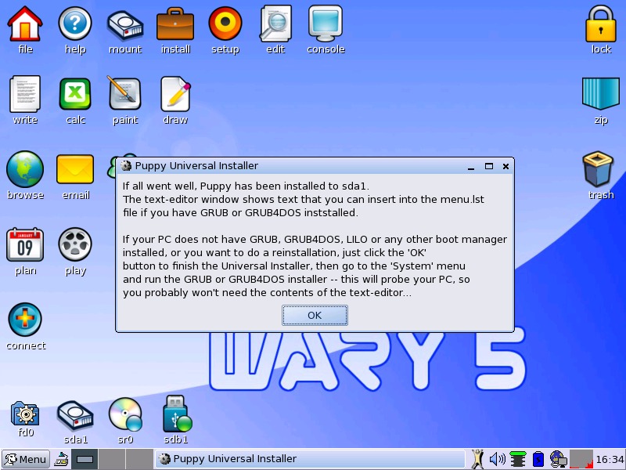626x470 pixels.
Task: Open the setup wizard icon
Action: tap(225, 26)
